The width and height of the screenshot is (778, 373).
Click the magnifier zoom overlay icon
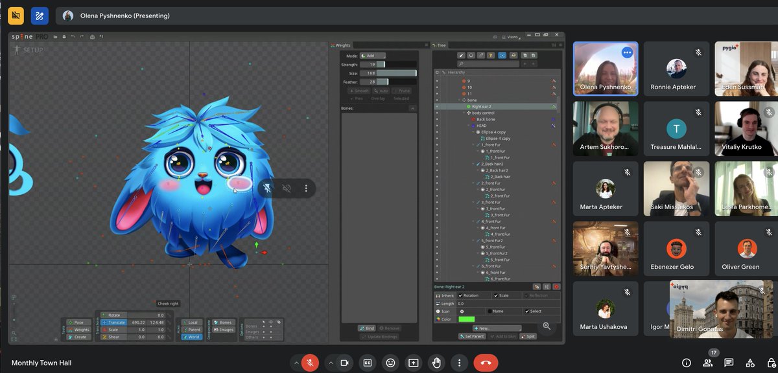pos(547,326)
